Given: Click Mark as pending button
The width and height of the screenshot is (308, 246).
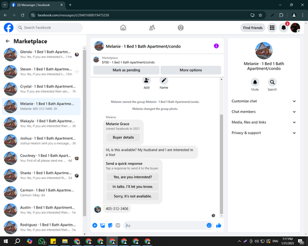Looking at the screenshot, I should tap(126, 70).
